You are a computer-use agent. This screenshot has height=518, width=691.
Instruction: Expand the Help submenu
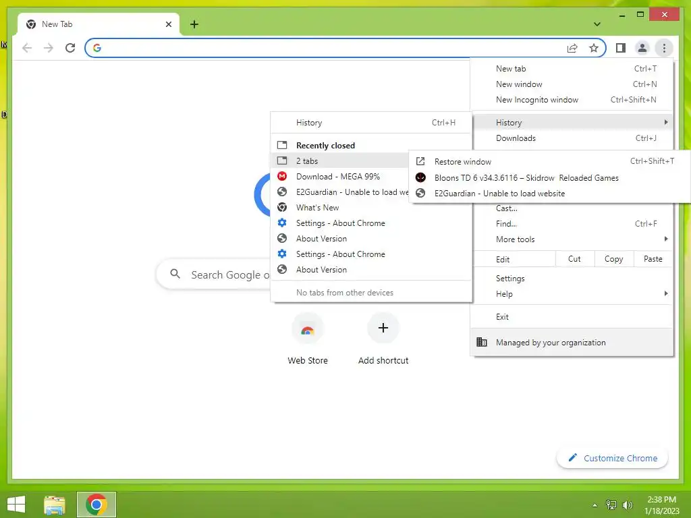pyautogui.click(x=572, y=294)
